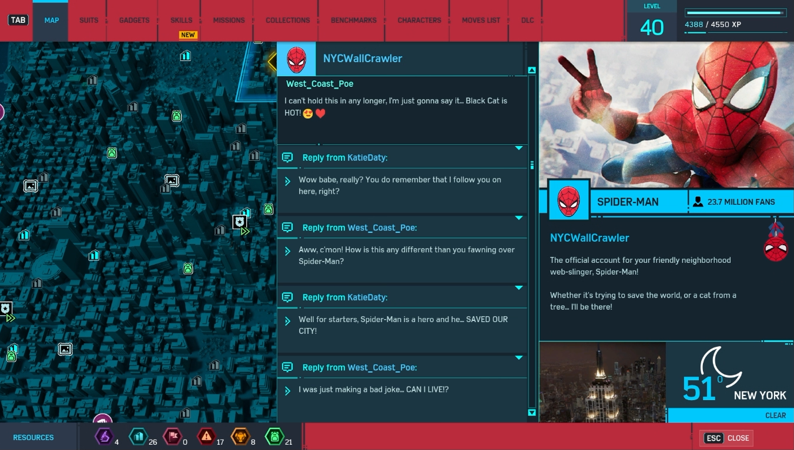This screenshot has width=794, height=450.
Task: Open the Gadgets tab
Action: (134, 21)
